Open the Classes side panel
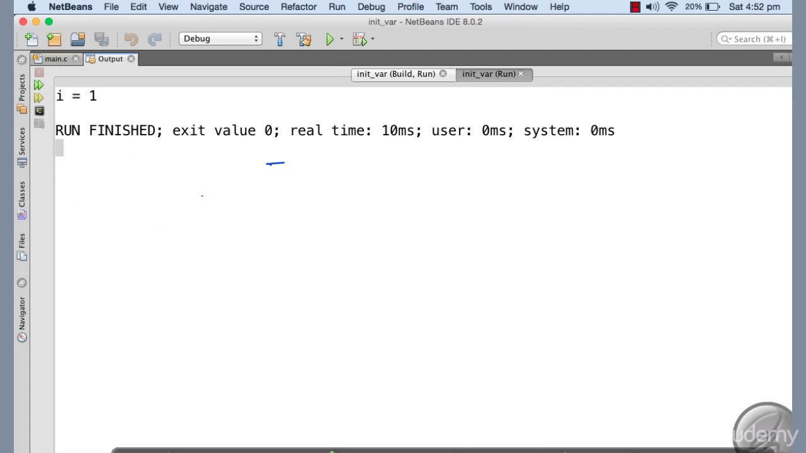 click(22, 200)
